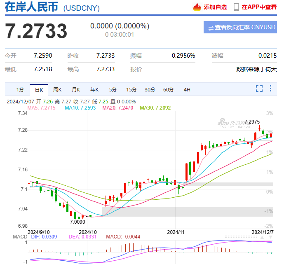Viewport: 284px width, 264px height.
Task: Click the flame icon beside 添加自选
Action: [197, 7]
